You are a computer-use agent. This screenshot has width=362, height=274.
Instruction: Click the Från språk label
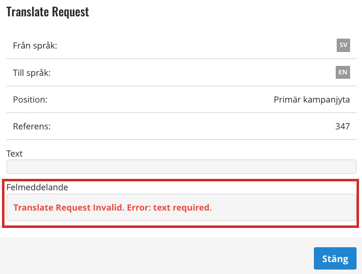[35, 46]
